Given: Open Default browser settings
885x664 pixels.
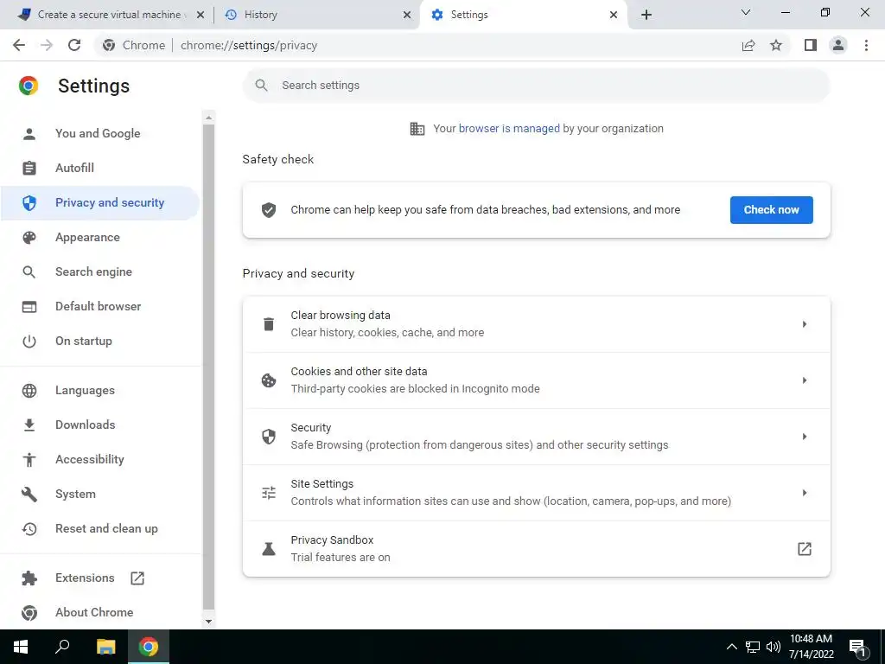Looking at the screenshot, I should 99,306.
